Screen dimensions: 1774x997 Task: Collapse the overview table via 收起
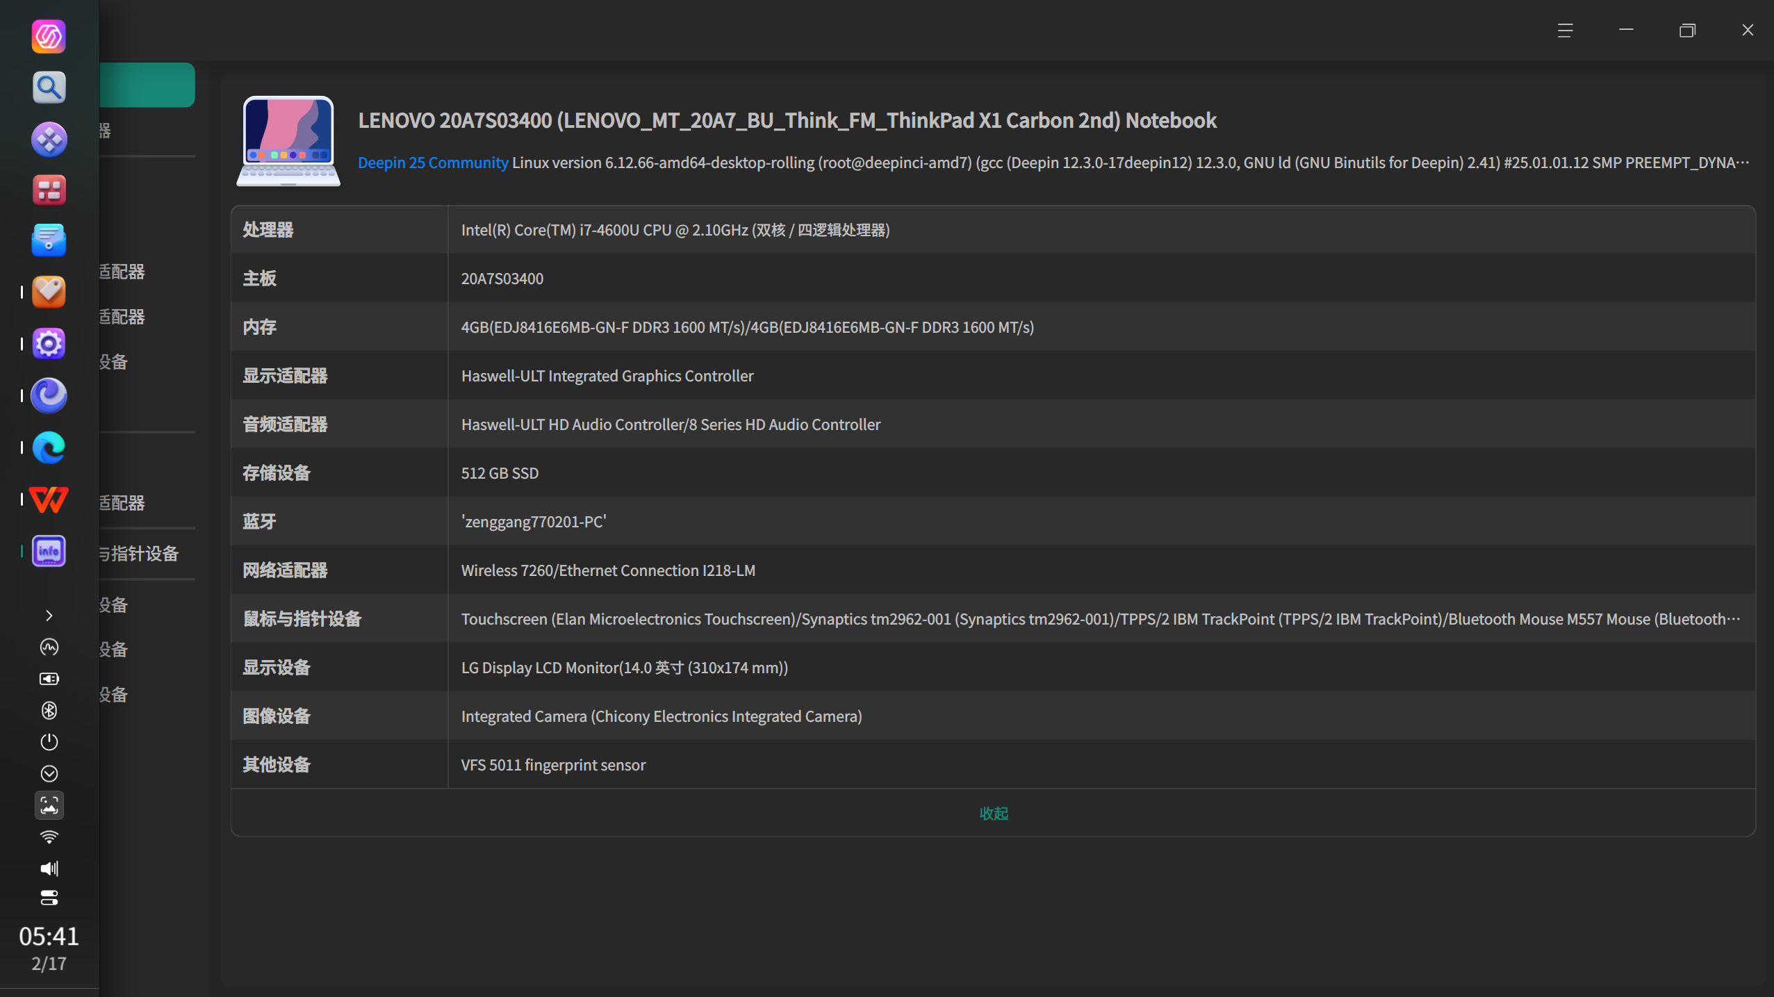[x=993, y=813]
